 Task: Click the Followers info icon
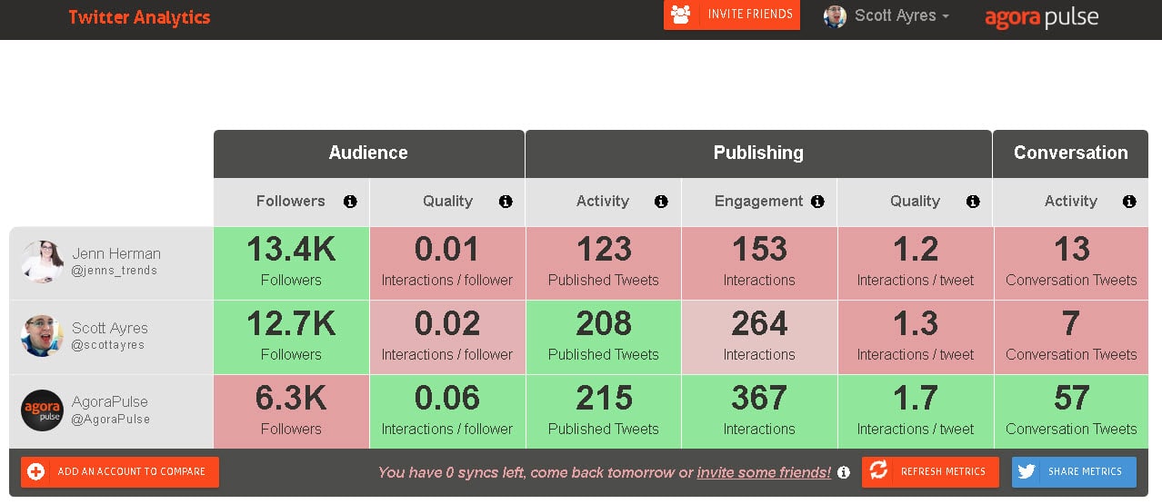pyautogui.click(x=350, y=202)
